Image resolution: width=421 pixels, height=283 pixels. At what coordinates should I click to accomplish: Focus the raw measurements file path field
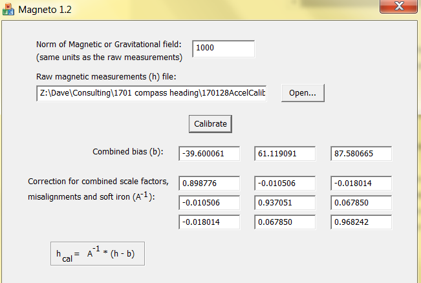pos(151,93)
